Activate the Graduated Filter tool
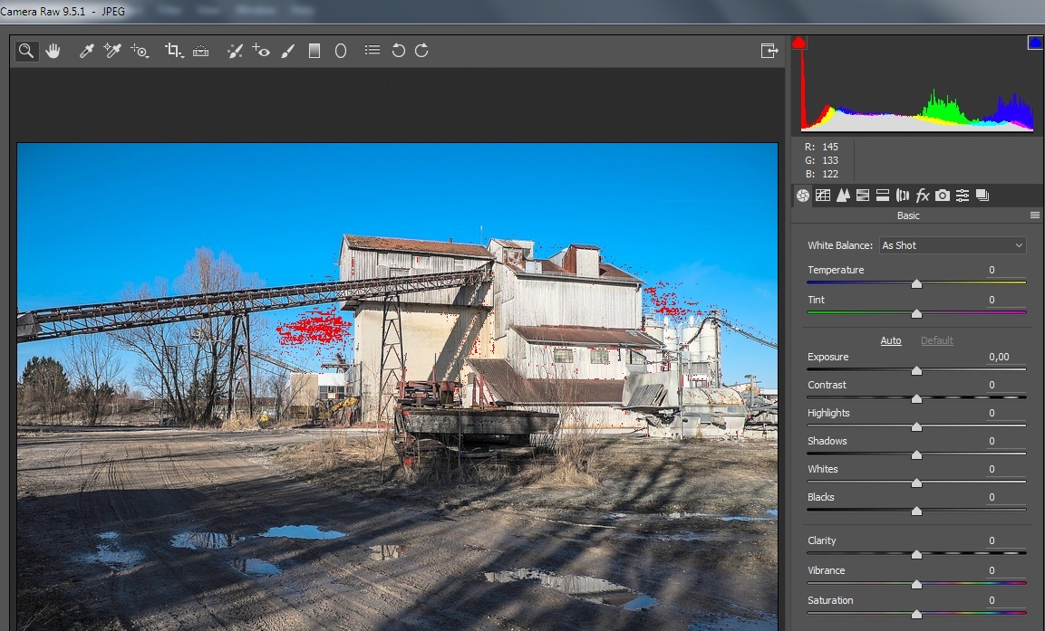Image resolution: width=1045 pixels, height=631 pixels. click(314, 51)
